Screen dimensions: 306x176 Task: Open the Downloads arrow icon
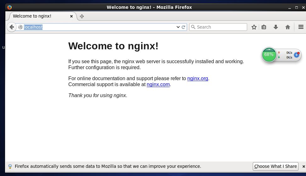tap(276, 27)
